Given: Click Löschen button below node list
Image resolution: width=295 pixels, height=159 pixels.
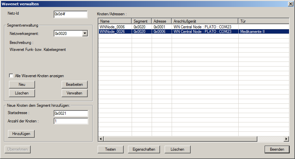Looking at the screenshot, I should [x=177, y=149].
